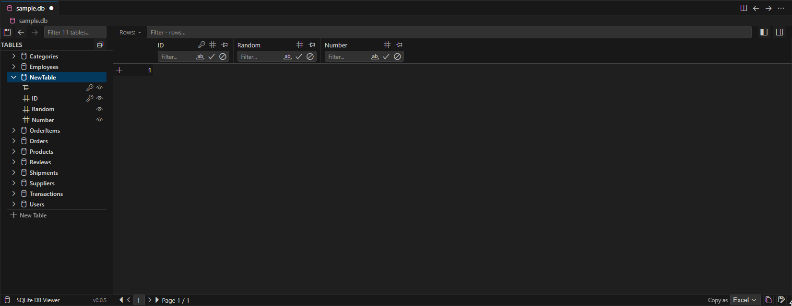
Task: Click the save database icon
Action: pyautogui.click(x=7, y=32)
